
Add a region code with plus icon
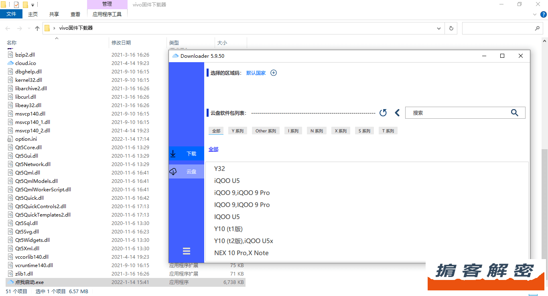tap(274, 73)
